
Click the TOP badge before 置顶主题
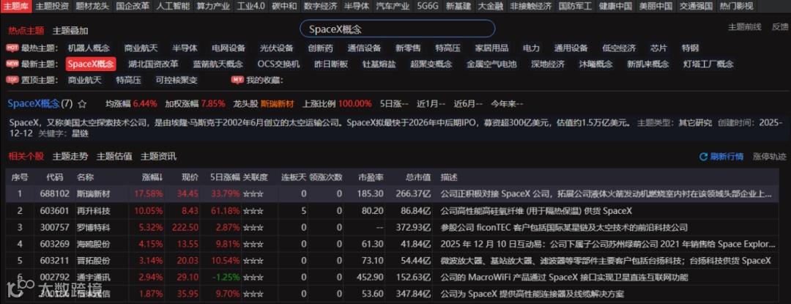(12, 80)
